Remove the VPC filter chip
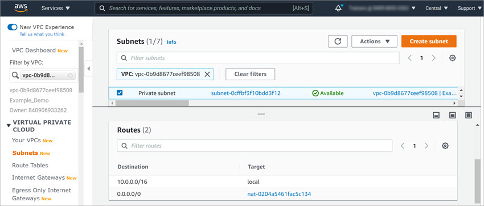This screenshot has width=484, height=206. (207, 74)
